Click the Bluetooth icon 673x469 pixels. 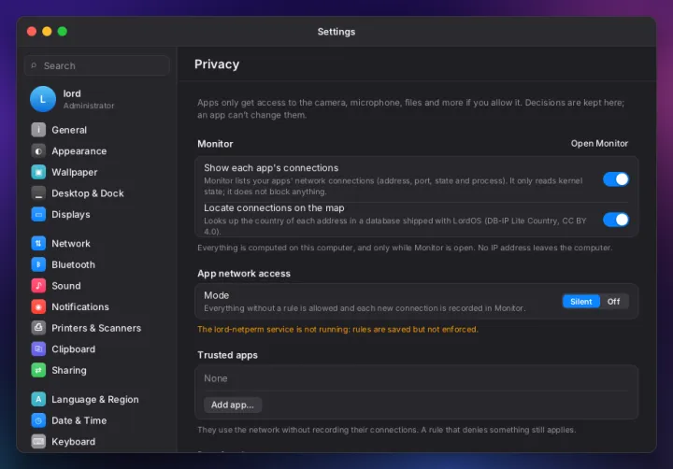tap(38, 264)
